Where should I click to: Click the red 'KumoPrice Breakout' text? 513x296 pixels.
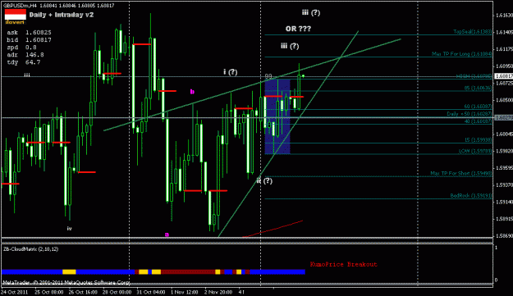(344, 264)
